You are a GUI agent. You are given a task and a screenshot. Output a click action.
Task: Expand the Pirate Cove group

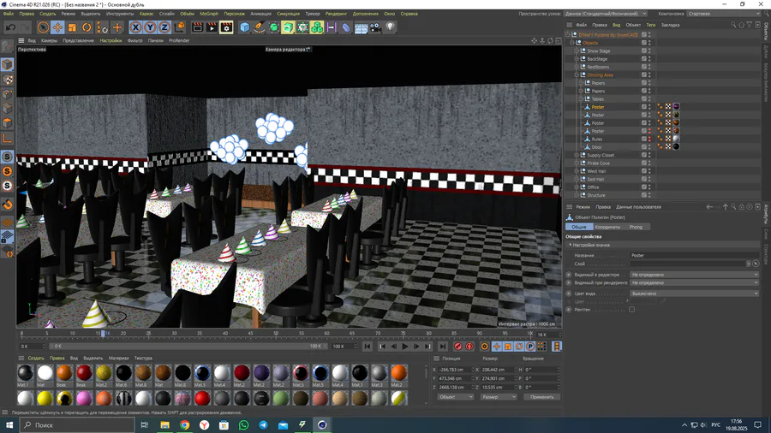pos(577,163)
